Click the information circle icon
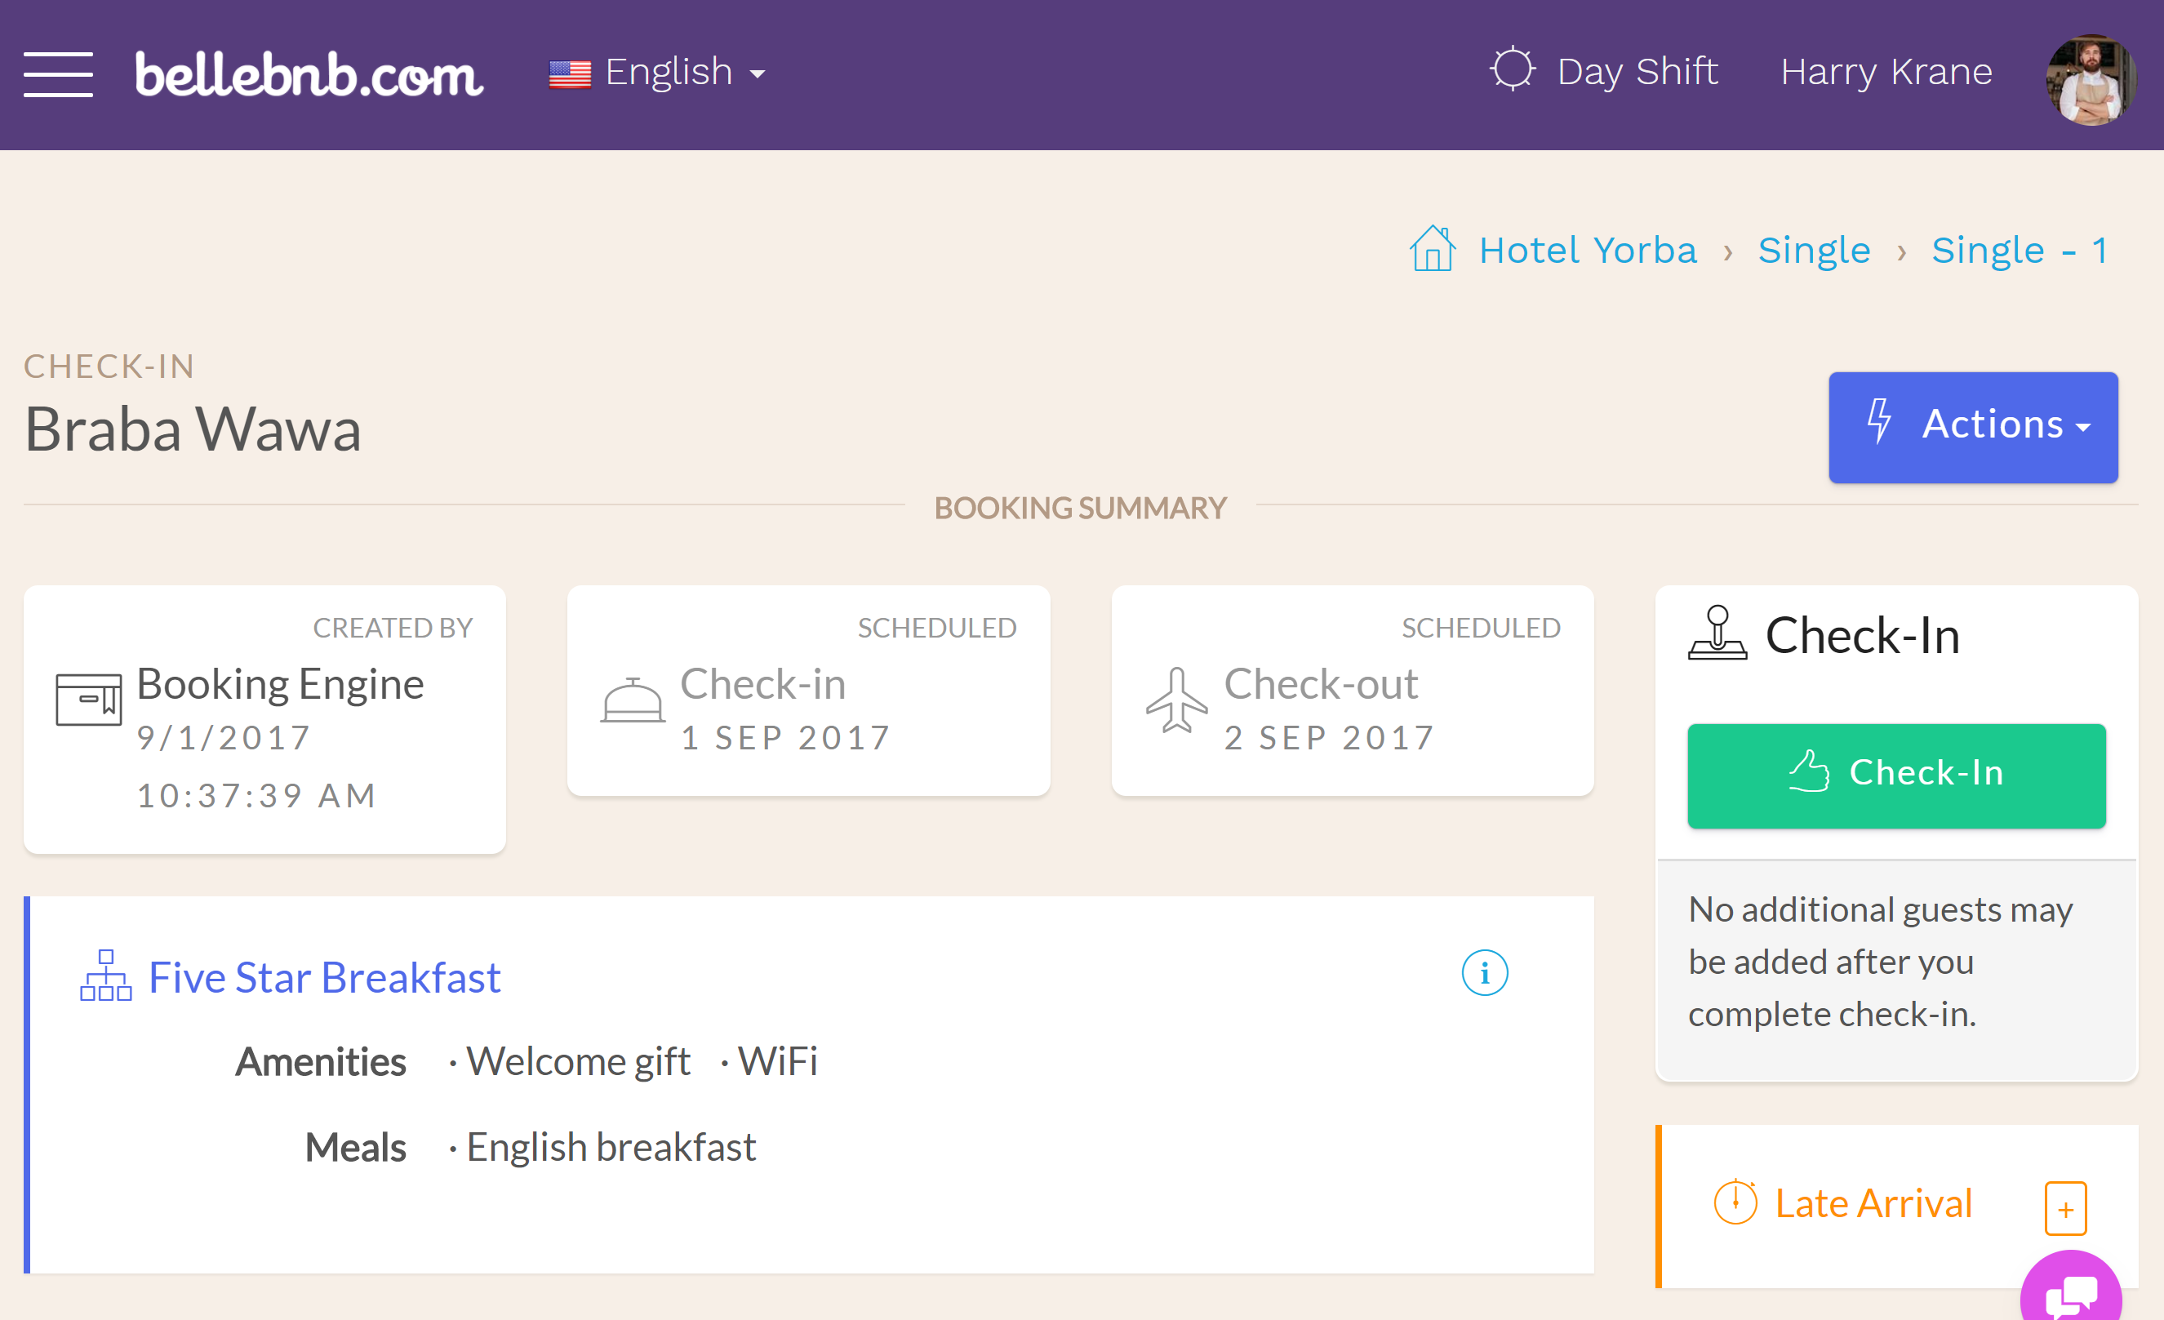Screen dimensions: 2164x1320 [x=1482, y=974]
